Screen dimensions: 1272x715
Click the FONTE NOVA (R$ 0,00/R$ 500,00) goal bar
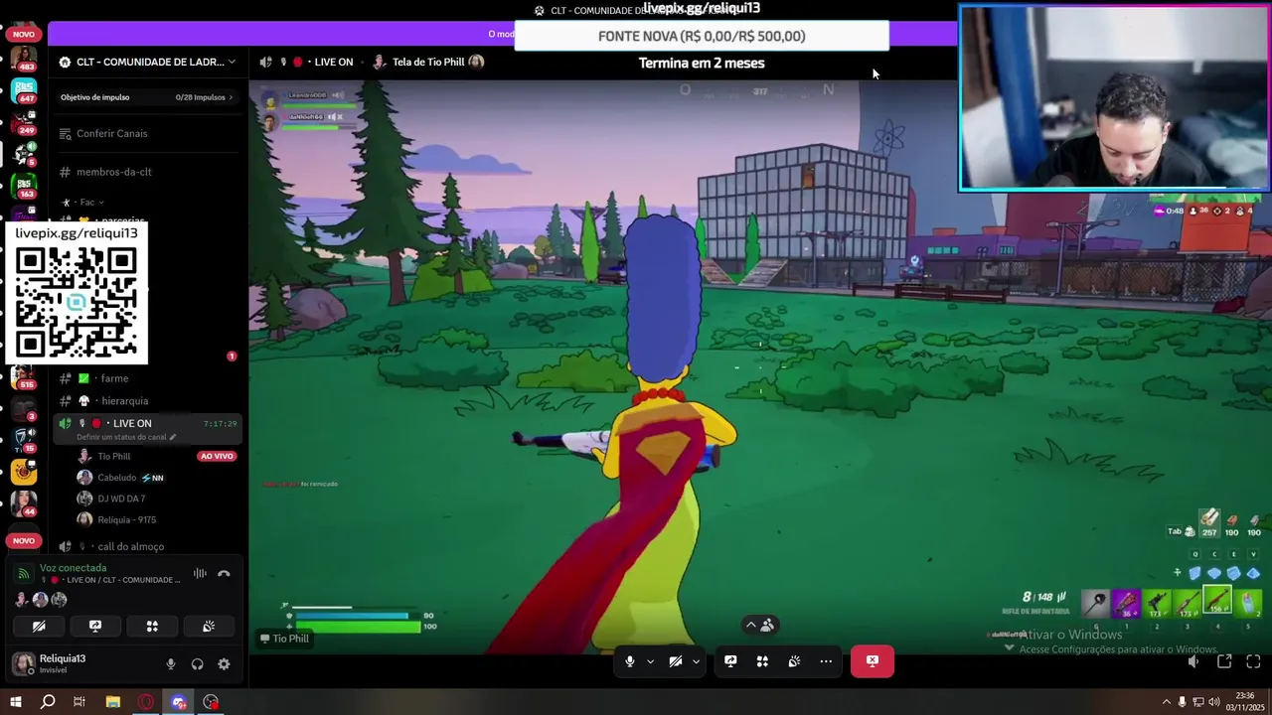click(x=702, y=36)
